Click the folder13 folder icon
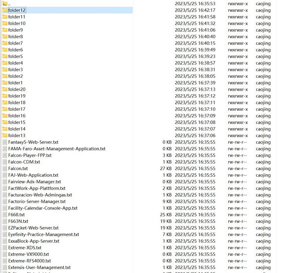299x273 pixels. pyautogui.click(x=5, y=135)
